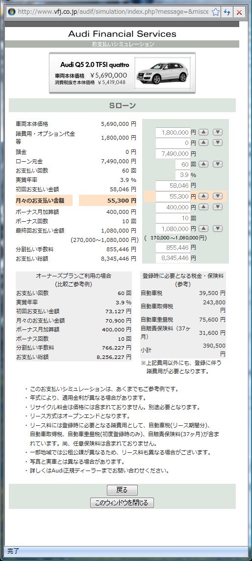Click the Audi Q5 car thumbnail image
Image resolution: width=252 pixels, height=561 pixels.
point(162,72)
